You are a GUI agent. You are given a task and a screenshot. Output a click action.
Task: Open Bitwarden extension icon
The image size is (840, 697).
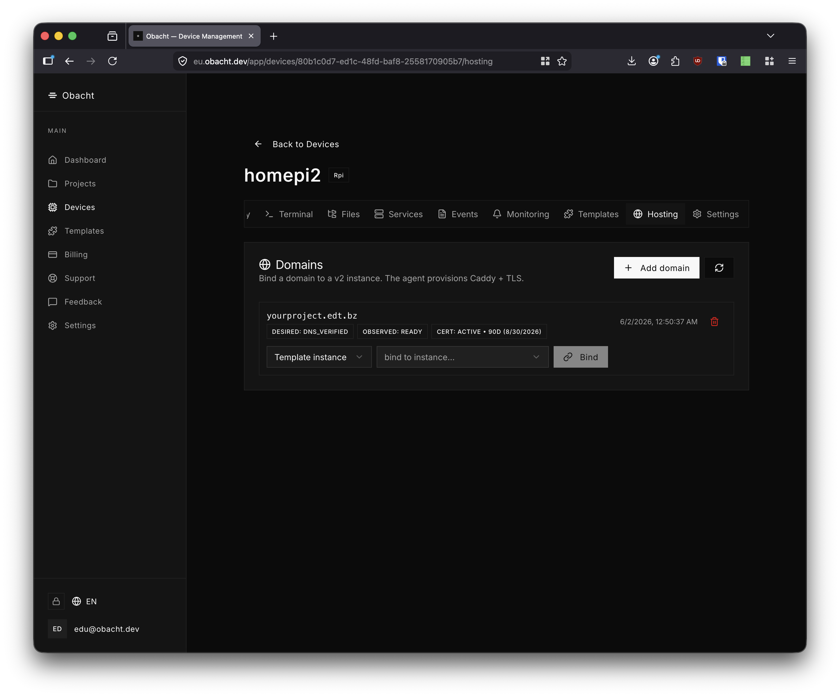pyautogui.click(x=721, y=61)
